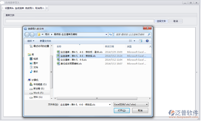Click 取消 button in file dialog
201x121 pixels.
coord(140,110)
